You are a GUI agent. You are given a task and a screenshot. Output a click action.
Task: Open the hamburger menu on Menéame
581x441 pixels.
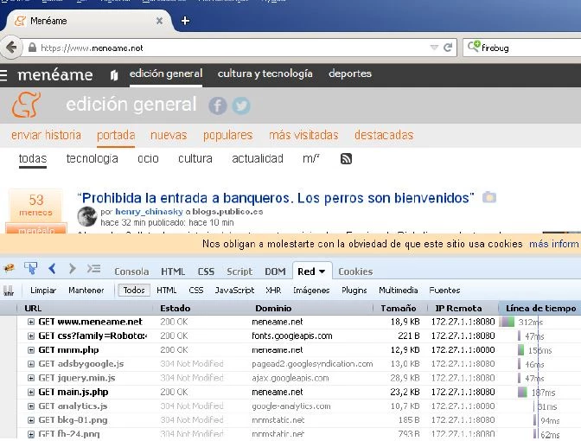coord(3,75)
